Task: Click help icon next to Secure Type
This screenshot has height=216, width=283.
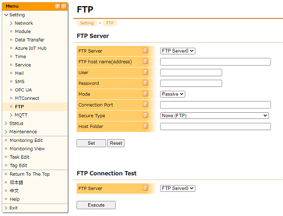Action: [145, 115]
